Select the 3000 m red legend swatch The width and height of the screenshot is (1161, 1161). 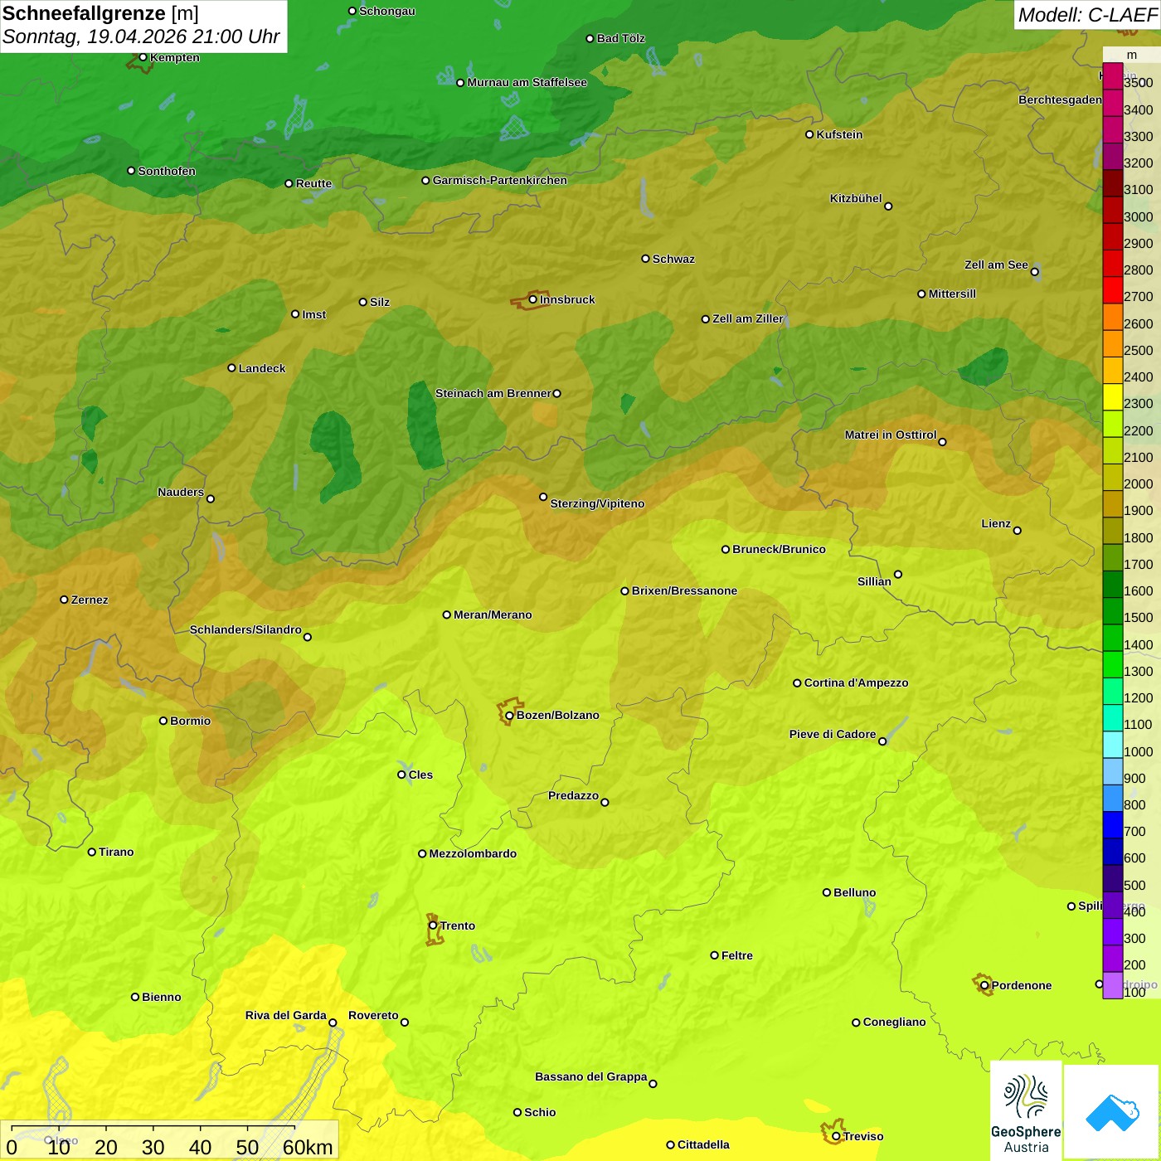click(x=1113, y=210)
